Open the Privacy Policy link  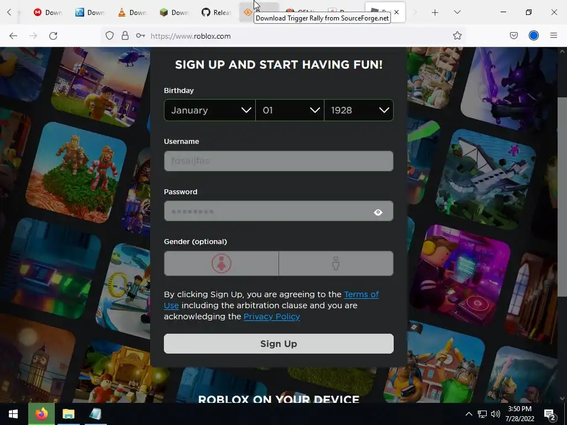point(271,317)
